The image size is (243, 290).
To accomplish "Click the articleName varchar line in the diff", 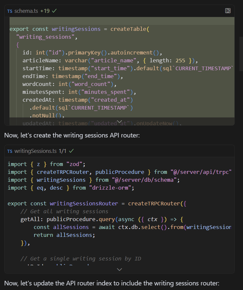I will (x=109, y=60).
